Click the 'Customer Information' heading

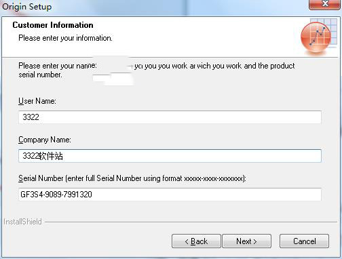(53, 25)
